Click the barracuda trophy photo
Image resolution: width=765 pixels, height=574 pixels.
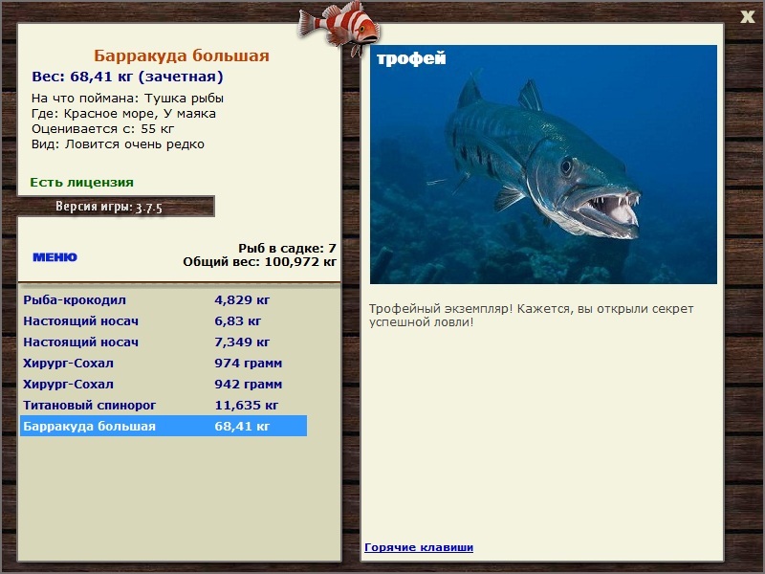tap(543, 165)
